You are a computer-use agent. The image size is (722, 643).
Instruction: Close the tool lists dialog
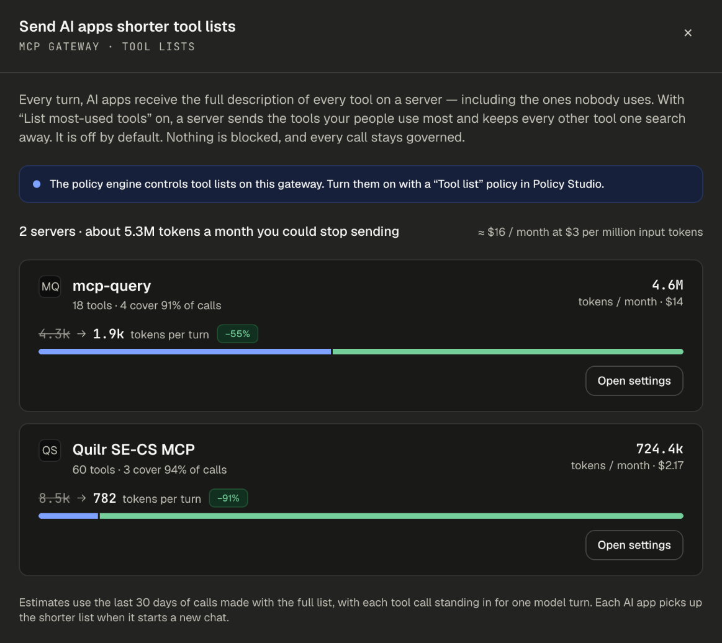tap(687, 33)
